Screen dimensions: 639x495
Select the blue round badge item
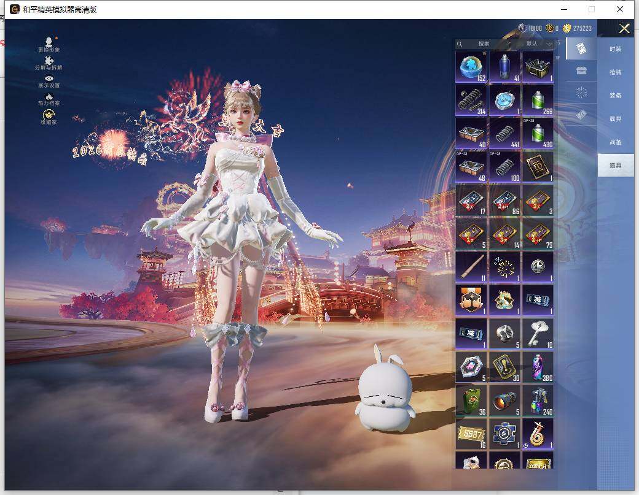[504, 100]
